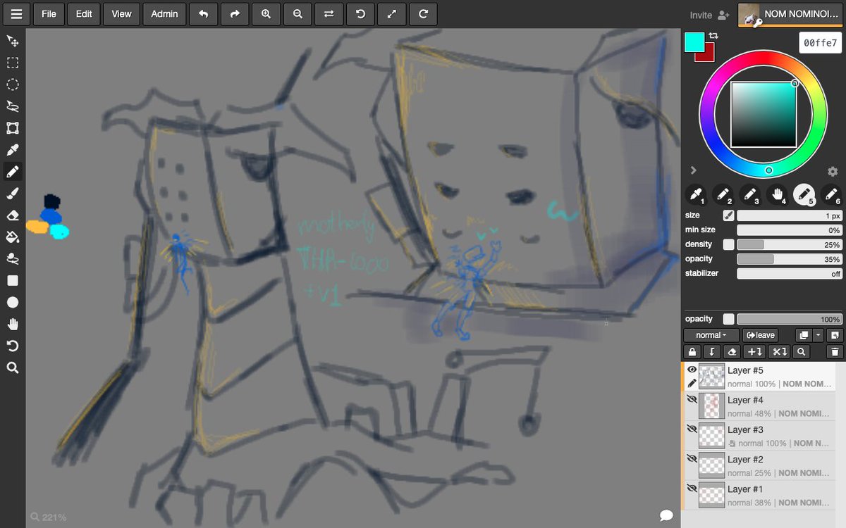The height and width of the screenshot is (528, 846).
Task: Select the Eraser tool in left toolbar
Action: tap(13, 215)
